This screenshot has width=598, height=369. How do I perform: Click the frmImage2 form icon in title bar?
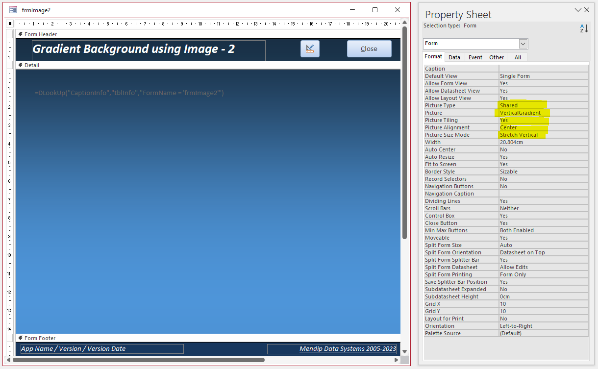click(13, 10)
